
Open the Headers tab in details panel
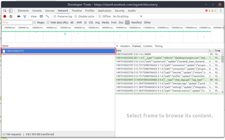[125, 46]
